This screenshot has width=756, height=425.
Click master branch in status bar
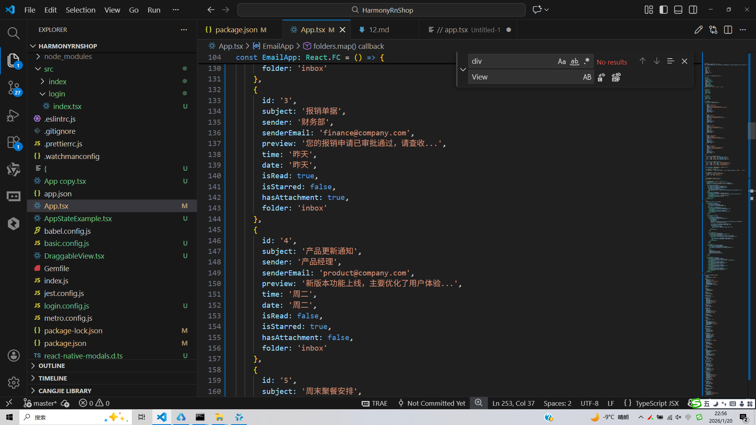44,403
